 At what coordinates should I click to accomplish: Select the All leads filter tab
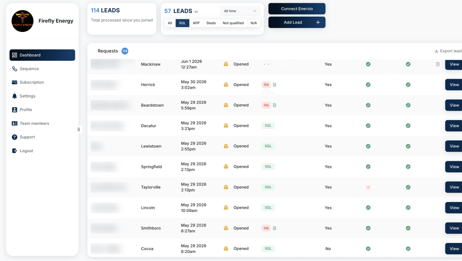[170, 23]
